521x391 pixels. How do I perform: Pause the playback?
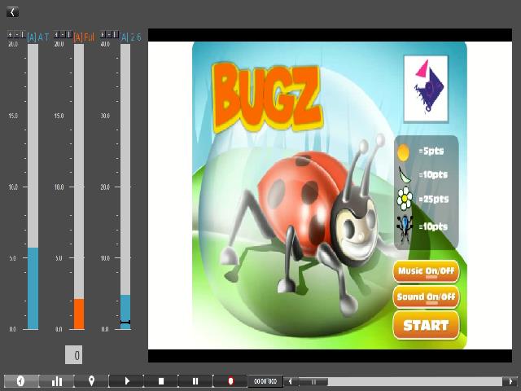(x=195, y=381)
